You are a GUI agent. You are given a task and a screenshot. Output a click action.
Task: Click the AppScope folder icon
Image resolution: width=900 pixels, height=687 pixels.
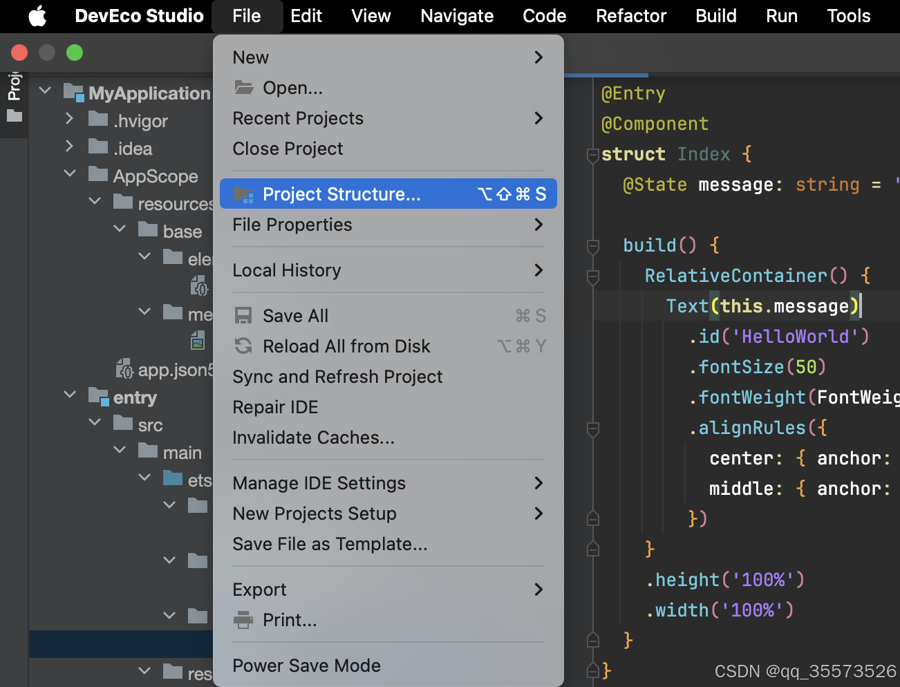coord(98,175)
